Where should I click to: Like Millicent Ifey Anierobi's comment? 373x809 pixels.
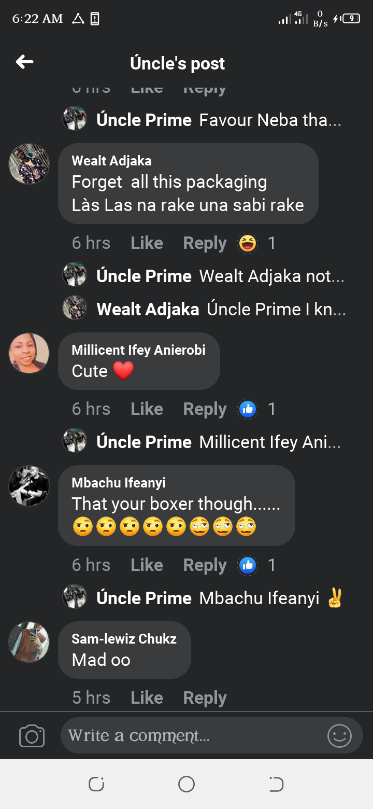tap(147, 409)
